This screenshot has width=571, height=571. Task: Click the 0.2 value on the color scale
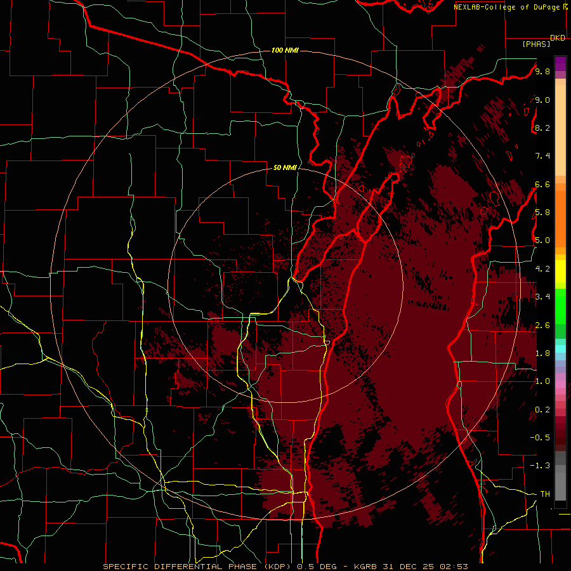click(542, 410)
